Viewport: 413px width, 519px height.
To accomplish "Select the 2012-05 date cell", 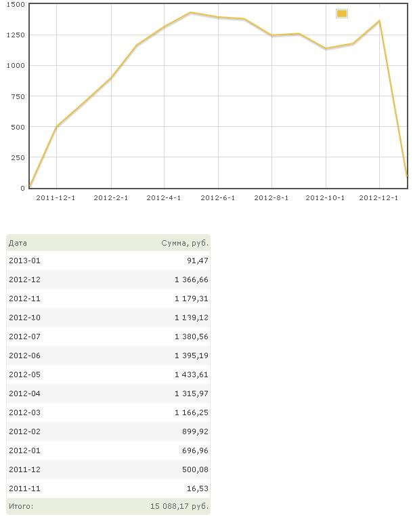I will (x=24, y=374).
